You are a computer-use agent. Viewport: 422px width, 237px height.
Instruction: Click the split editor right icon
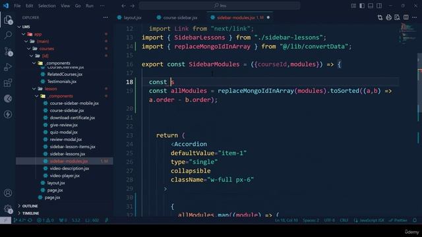[406, 18]
